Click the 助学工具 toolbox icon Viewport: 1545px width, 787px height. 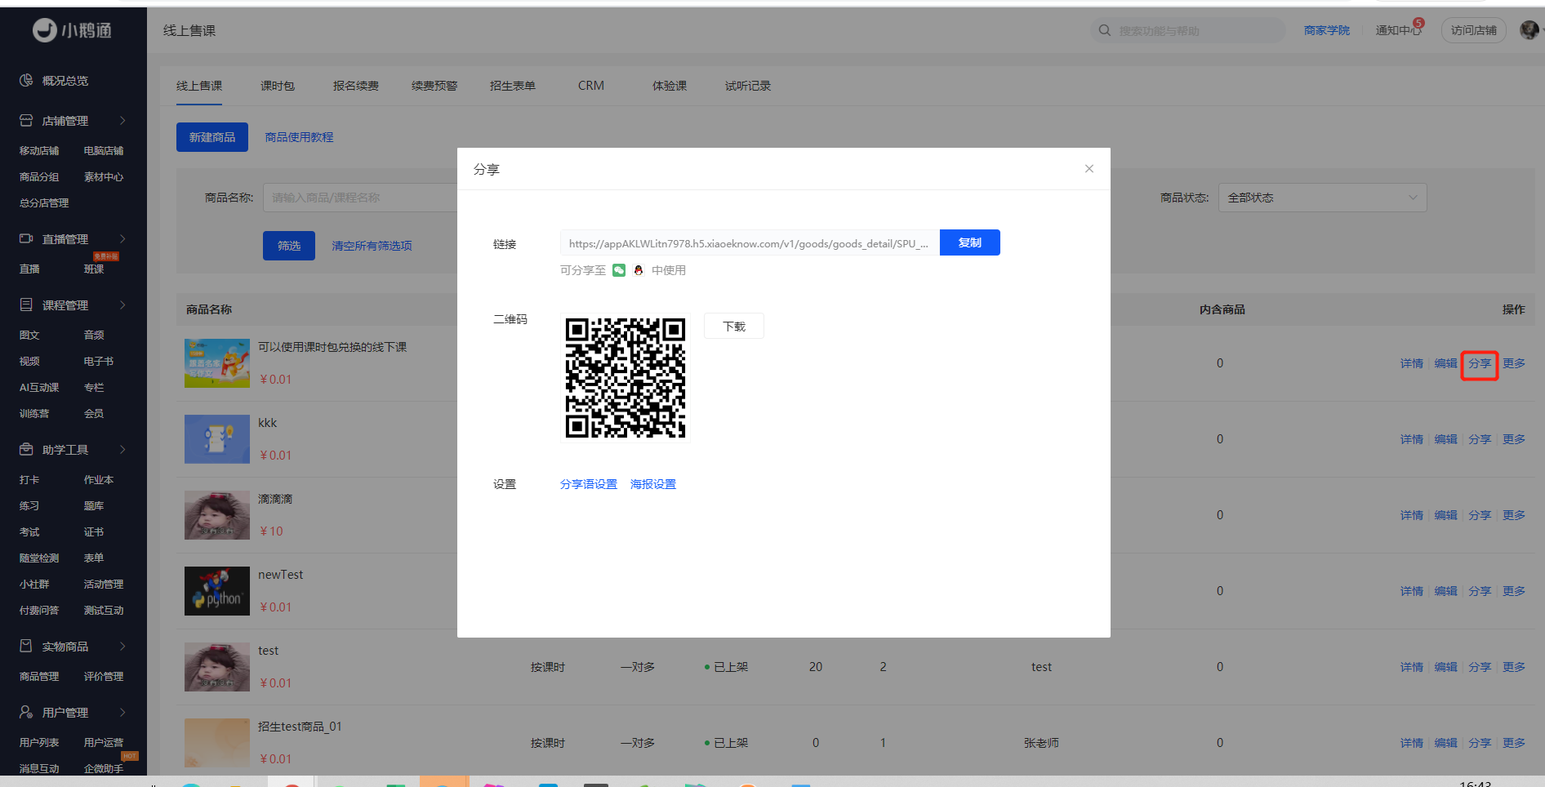tap(26, 449)
